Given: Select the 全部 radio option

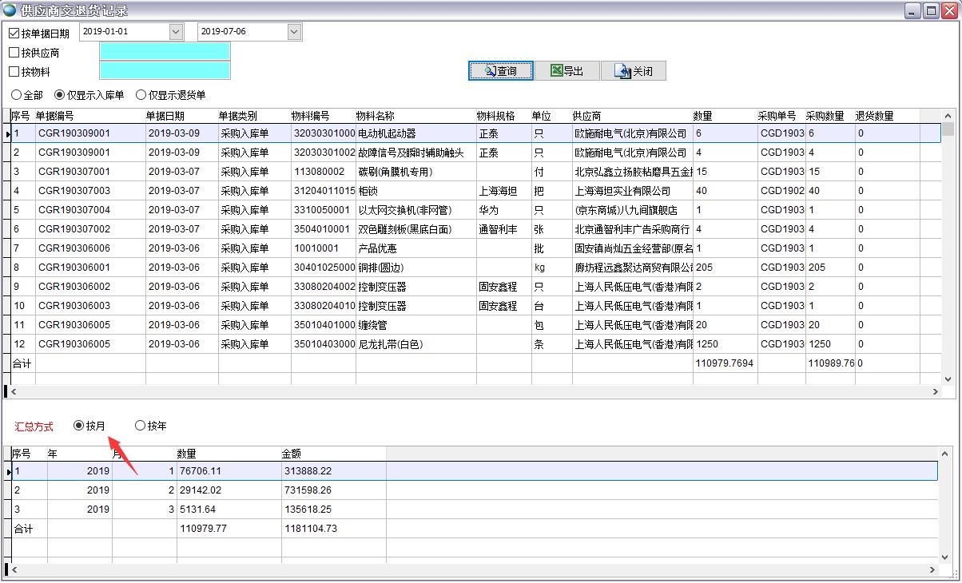Looking at the screenshot, I should (16, 94).
